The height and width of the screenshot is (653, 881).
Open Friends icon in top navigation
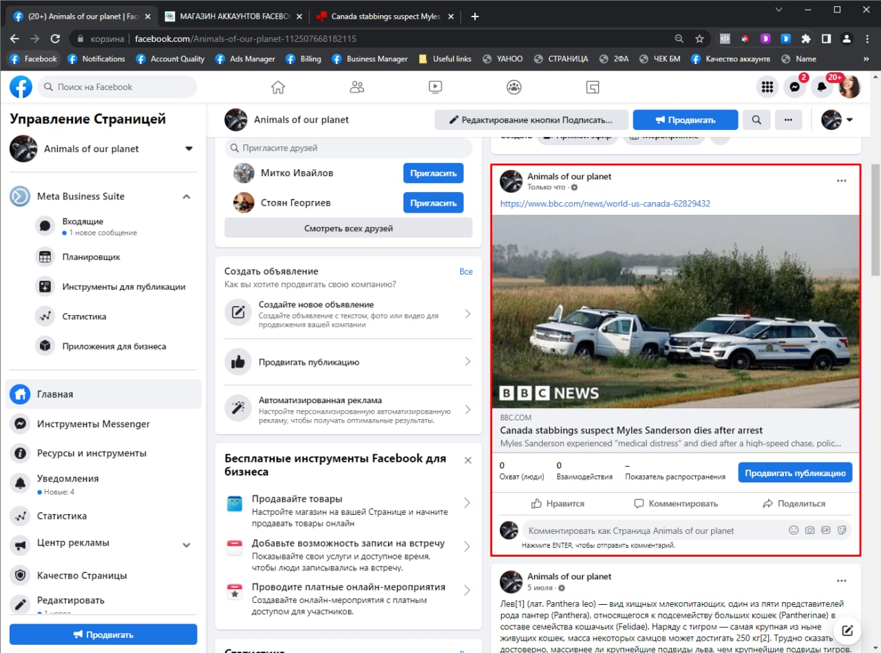(x=357, y=87)
